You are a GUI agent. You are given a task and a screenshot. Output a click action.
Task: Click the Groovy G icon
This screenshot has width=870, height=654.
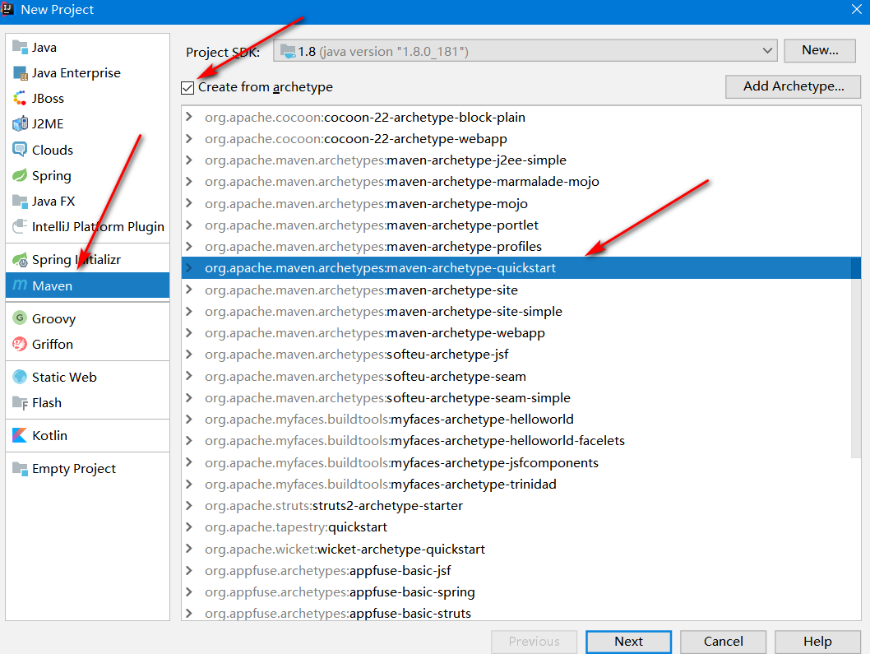[x=20, y=318]
